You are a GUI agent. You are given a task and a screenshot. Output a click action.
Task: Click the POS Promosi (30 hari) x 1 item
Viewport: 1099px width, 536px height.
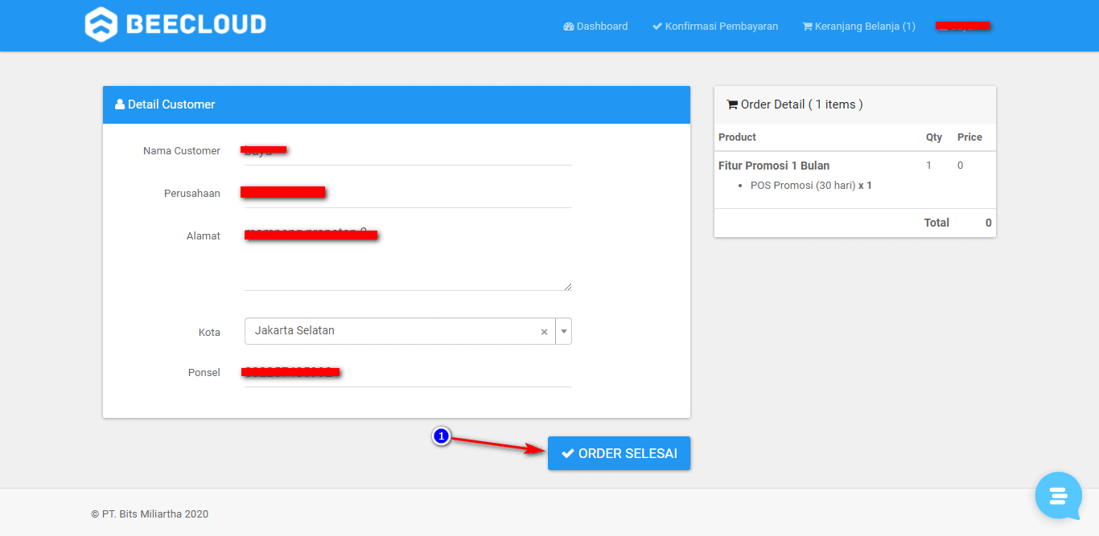coord(811,186)
